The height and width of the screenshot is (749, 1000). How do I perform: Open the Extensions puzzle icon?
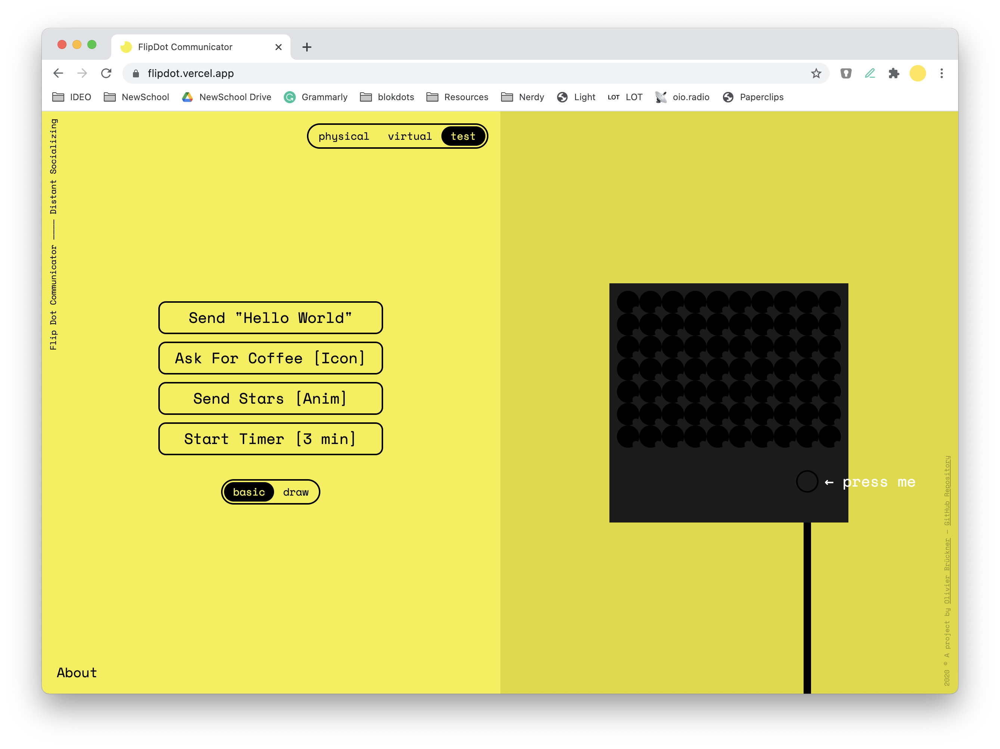click(894, 73)
